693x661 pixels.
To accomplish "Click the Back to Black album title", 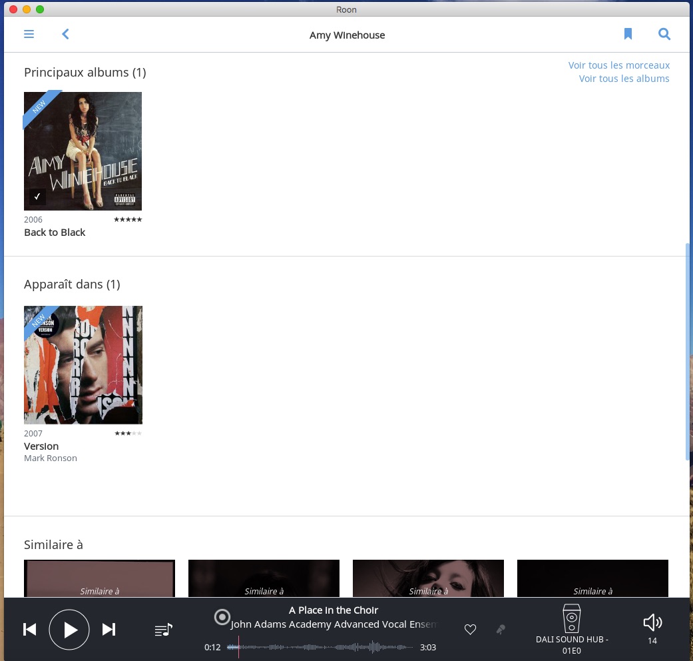I will [x=55, y=233].
